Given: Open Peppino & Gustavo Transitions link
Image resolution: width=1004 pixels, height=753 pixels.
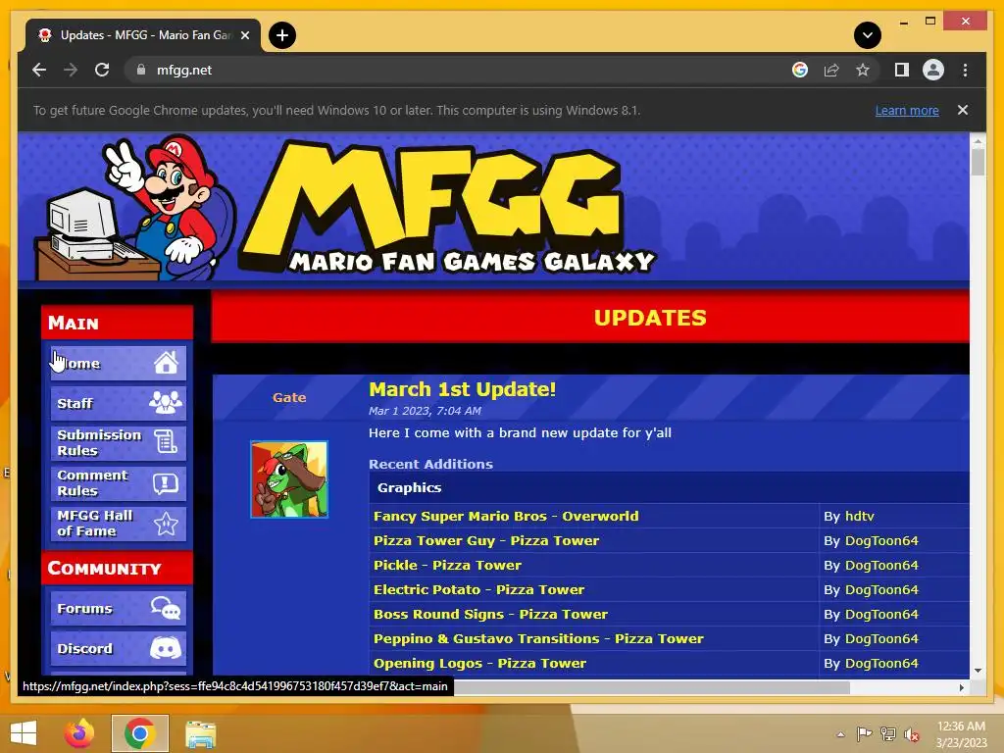Looking at the screenshot, I should coord(538,638).
